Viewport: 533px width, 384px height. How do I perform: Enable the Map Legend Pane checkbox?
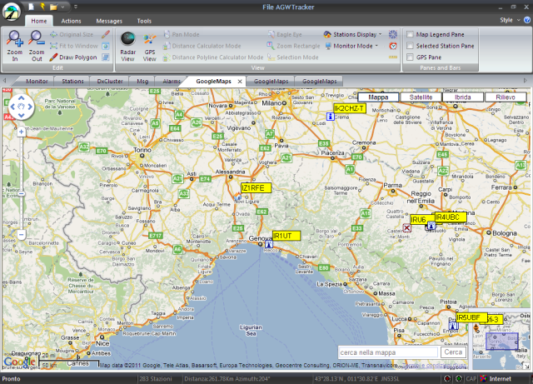(411, 34)
